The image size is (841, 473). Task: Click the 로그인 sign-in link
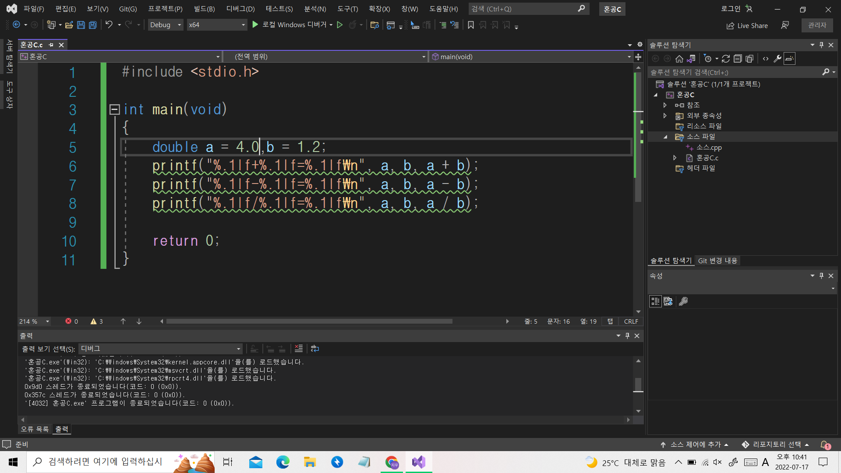(x=731, y=9)
